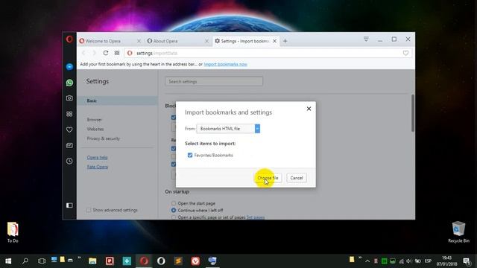Click the Set pages link
The width and height of the screenshot is (477, 268).
256,217
